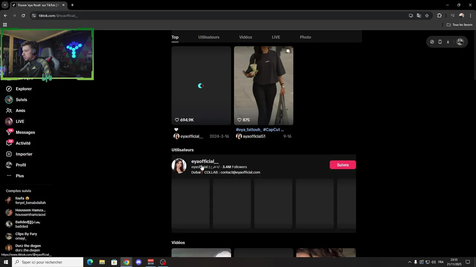Switch to the Vidéos tab
This screenshot has height=267, width=476.
click(245, 37)
